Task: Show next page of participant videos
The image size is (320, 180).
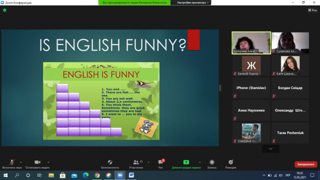Action: [270, 149]
